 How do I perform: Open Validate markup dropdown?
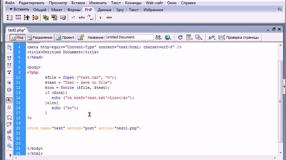212,37
